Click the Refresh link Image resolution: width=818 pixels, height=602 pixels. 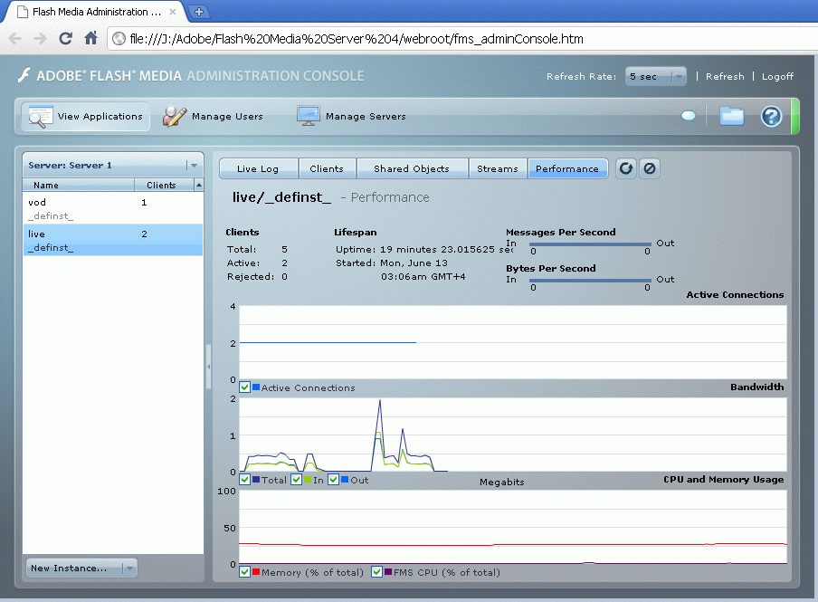[725, 76]
